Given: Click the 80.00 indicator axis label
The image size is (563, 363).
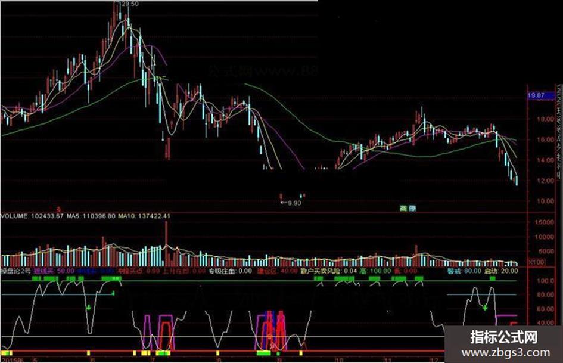Looking at the screenshot, I should [545, 294].
